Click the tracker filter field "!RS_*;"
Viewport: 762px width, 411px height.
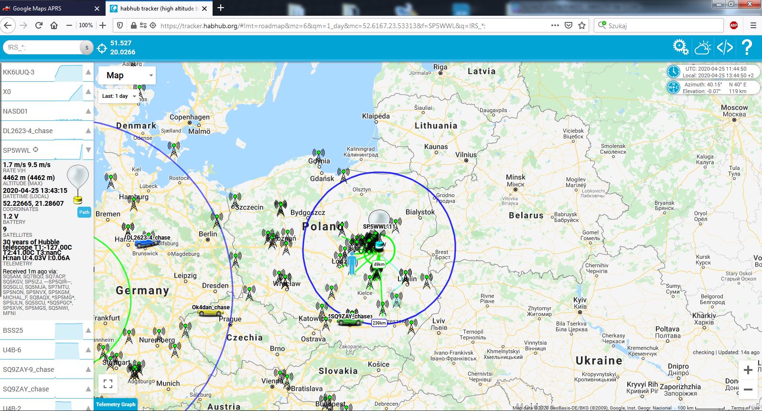42,47
